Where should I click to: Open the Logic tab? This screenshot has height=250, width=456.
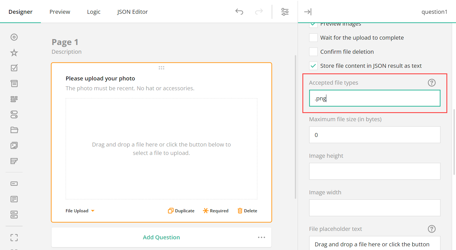94,12
